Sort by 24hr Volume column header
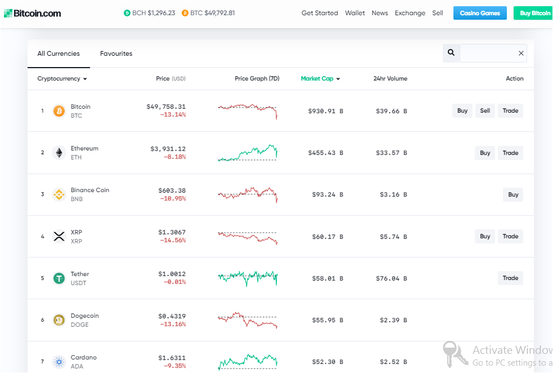553x373 pixels. (x=390, y=79)
